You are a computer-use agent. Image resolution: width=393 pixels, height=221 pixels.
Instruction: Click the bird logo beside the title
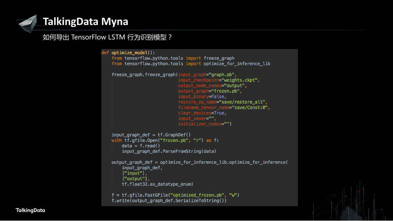28,24
